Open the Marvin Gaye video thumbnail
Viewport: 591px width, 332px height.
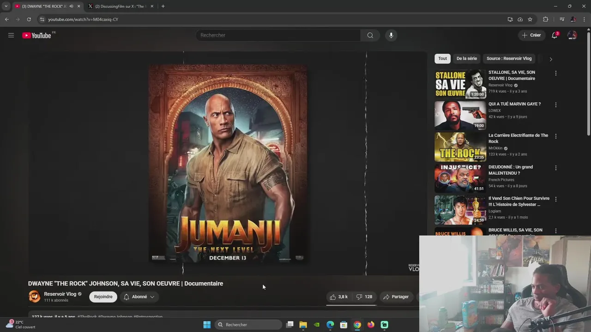[460, 115]
